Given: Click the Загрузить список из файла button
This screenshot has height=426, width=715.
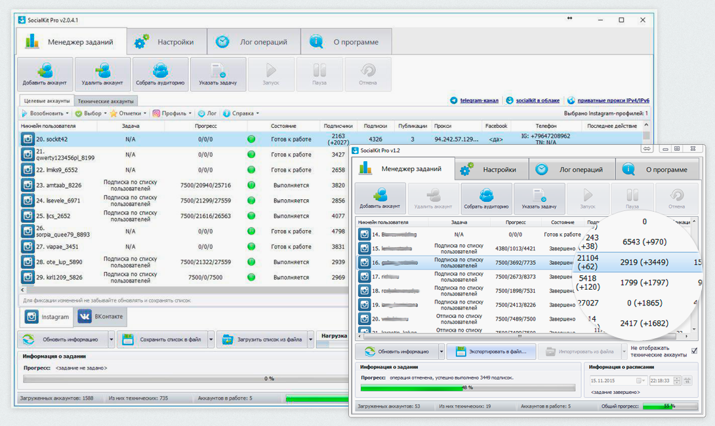Looking at the screenshot, I should (x=262, y=339).
